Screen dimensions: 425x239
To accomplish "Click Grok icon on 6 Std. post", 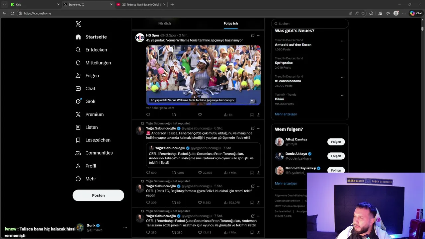I will pos(253,128).
